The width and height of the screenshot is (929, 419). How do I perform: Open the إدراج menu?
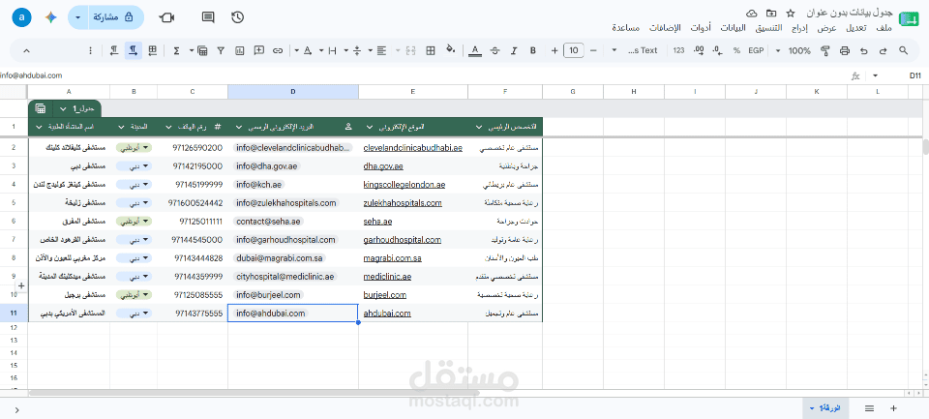(x=800, y=28)
